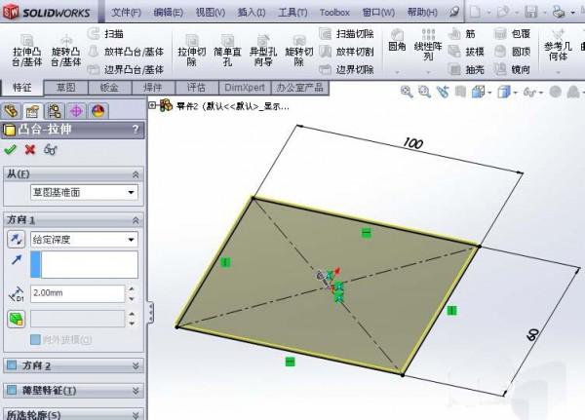Image resolution: width=585 pixels, height=420 pixels.
Task: Choose the Lofted Cut (放样切割) command
Action: pos(346,52)
